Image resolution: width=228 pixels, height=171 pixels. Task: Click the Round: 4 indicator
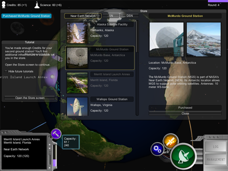point(214,5)
